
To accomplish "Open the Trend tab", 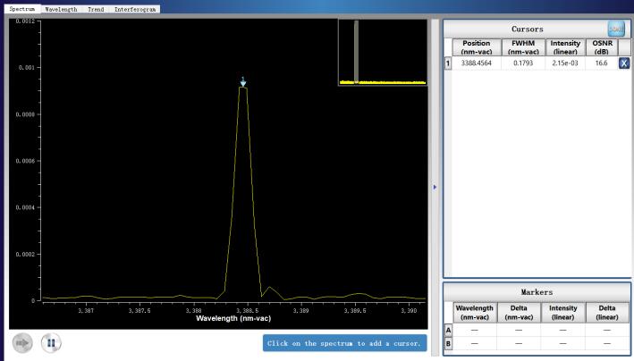I will coord(95,8).
